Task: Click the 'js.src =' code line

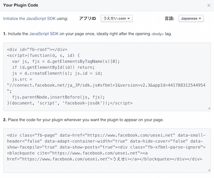Action: (22, 79)
